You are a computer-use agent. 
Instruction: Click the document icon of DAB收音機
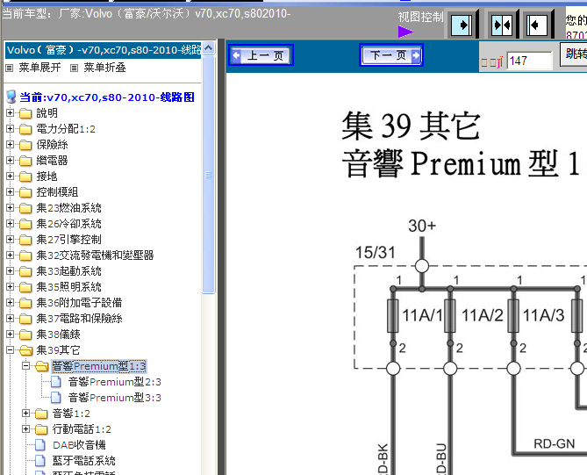click(40, 445)
